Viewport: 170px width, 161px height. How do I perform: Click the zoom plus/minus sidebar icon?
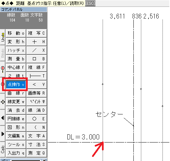click(x=3, y=69)
